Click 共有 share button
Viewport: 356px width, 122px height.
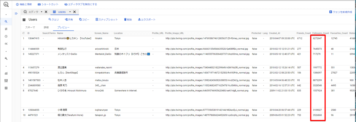(69, 20)
